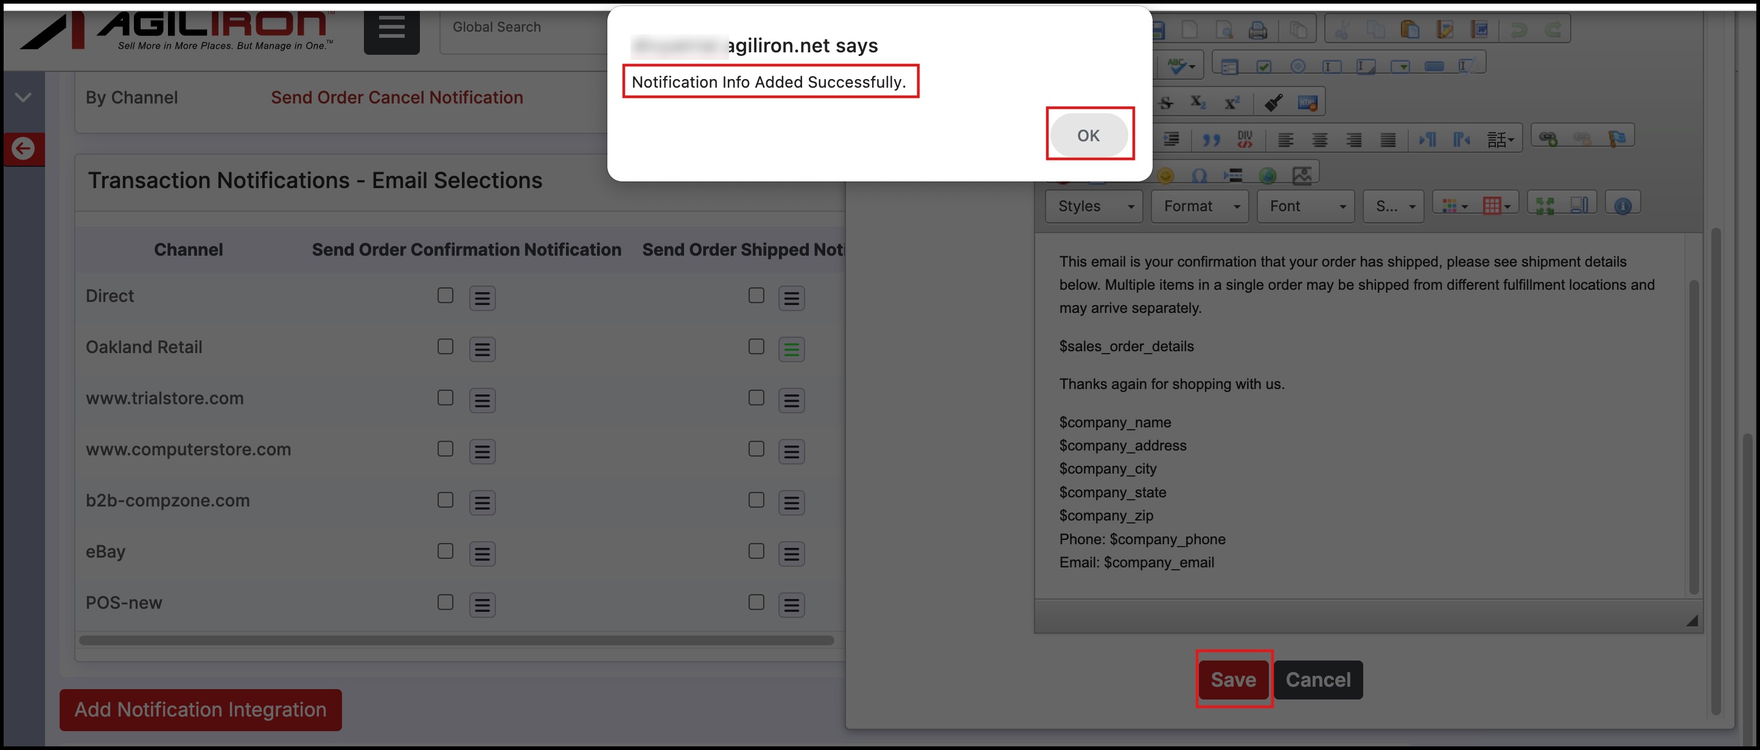The height and width of the screenshot is (750, 1760).
Task: Click the Add Notification Integration button
Action: tap(200, 710)
